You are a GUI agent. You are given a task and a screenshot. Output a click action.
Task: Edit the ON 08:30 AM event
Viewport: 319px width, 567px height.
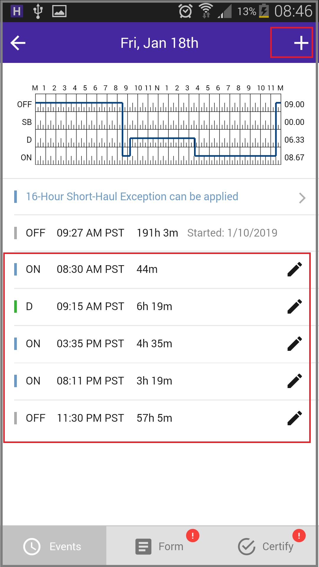pyautogui.click(x=294, y=269)
